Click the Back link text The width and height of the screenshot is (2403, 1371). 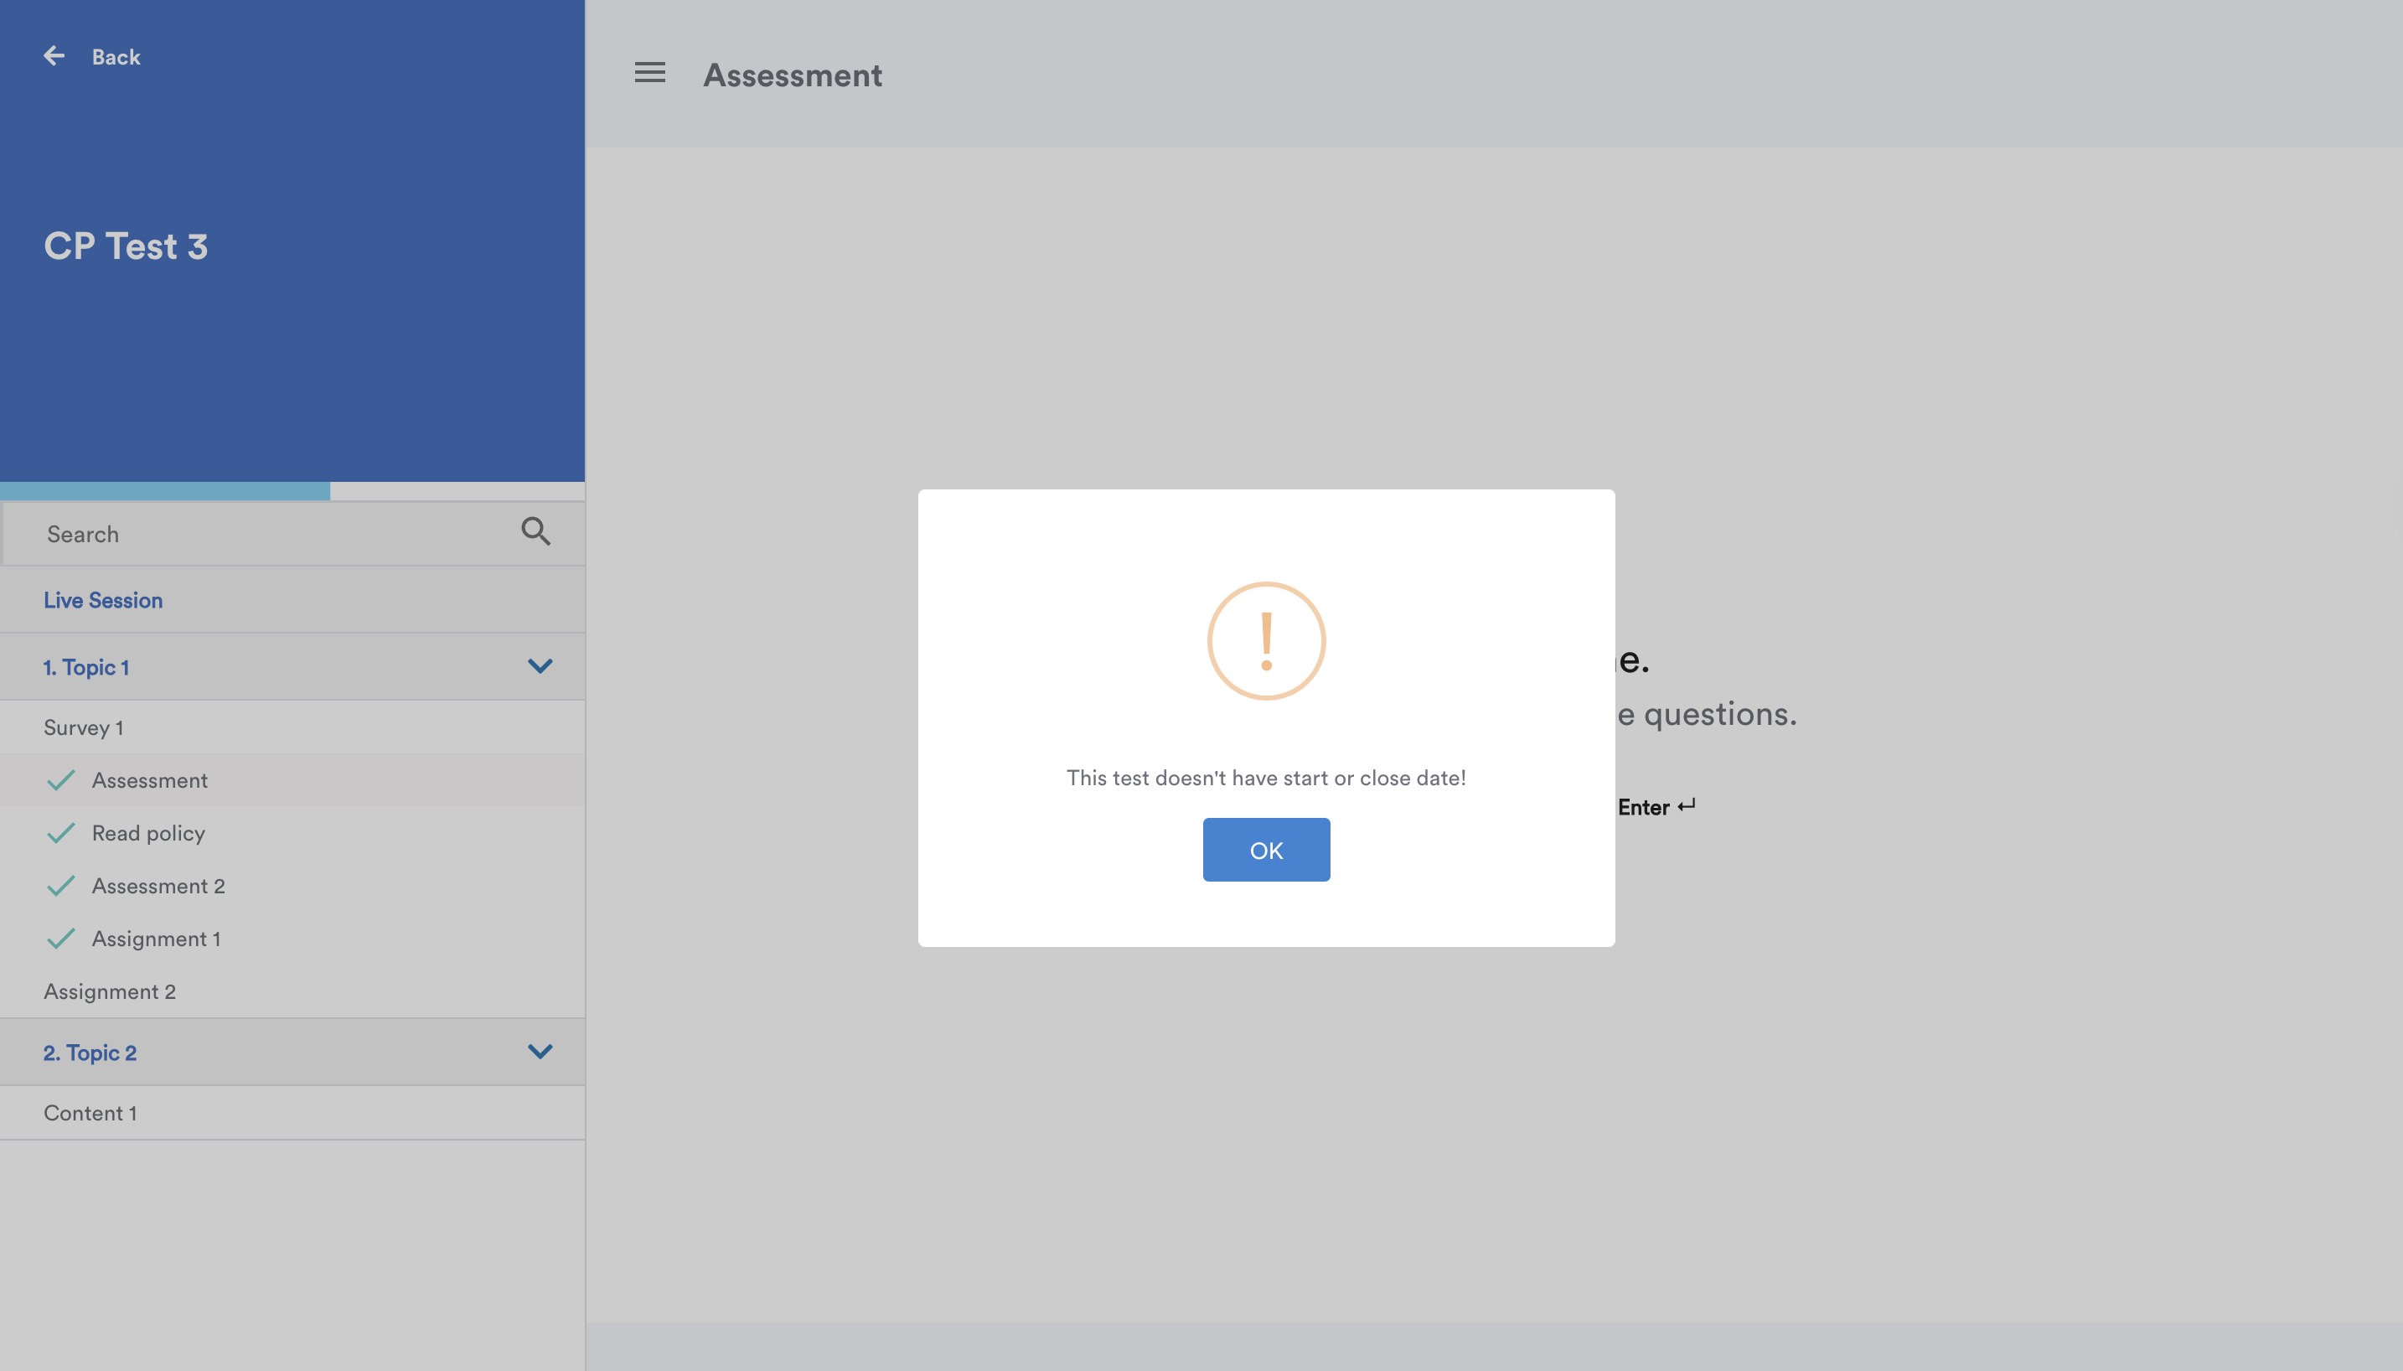pos(116,58)
